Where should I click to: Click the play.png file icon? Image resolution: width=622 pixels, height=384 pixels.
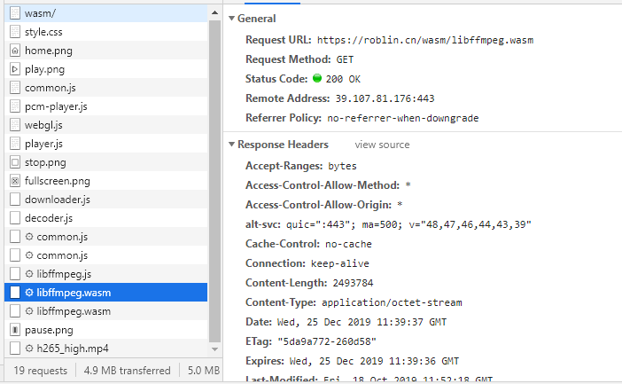click(x=15, y=69)
